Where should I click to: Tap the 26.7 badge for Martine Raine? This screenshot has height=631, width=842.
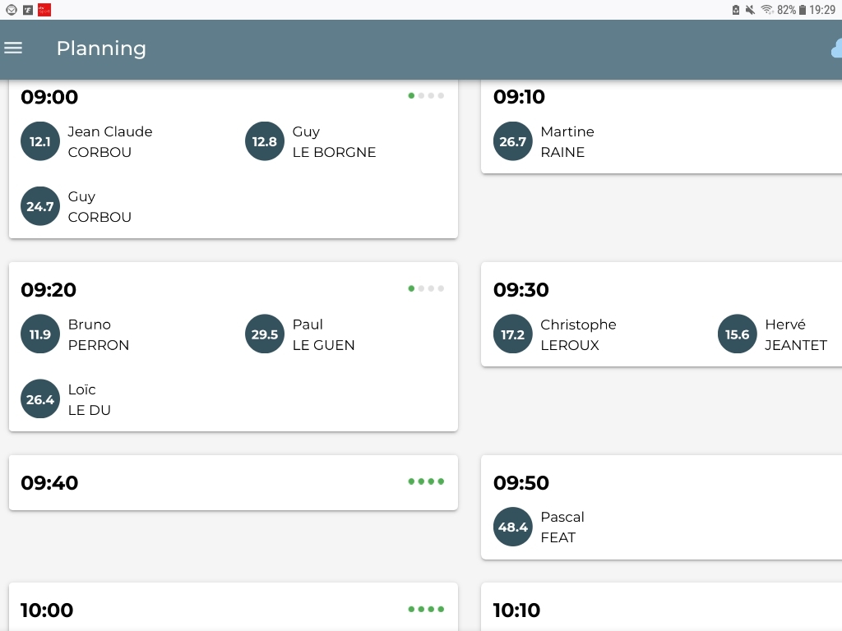click(513, 141)
